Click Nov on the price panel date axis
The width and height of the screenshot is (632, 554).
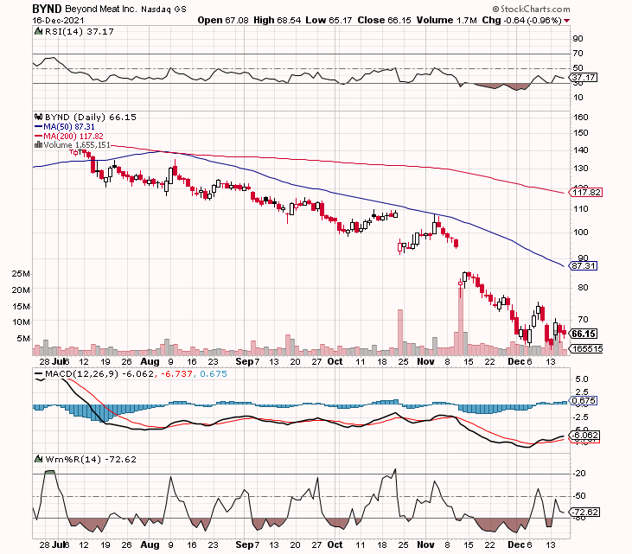tap(425, 361)
